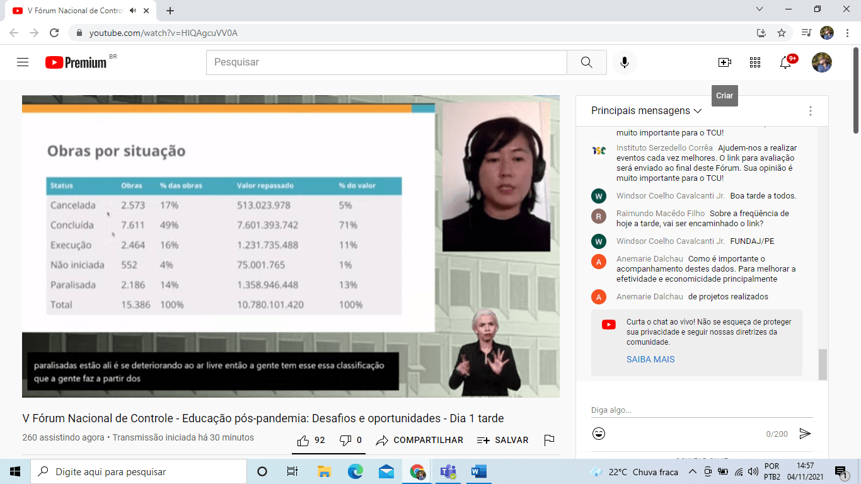The image size is (861, 484).
Task: Bookmark this page with the star
Action: click(782, 33)
